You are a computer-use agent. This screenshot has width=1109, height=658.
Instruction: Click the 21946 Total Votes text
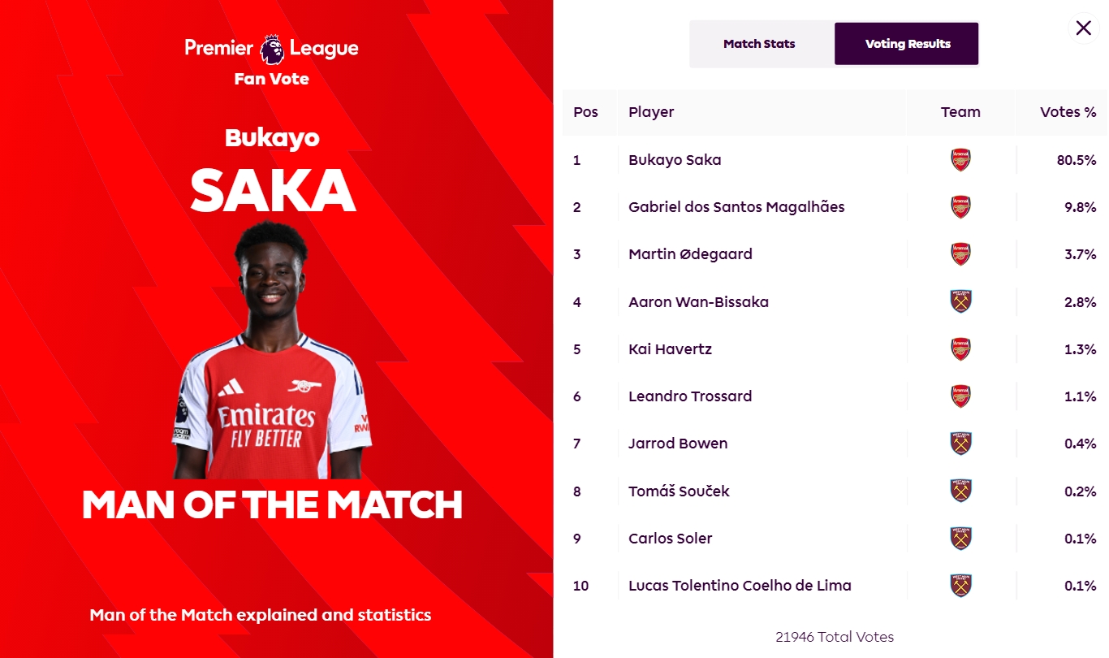[835, 637]
